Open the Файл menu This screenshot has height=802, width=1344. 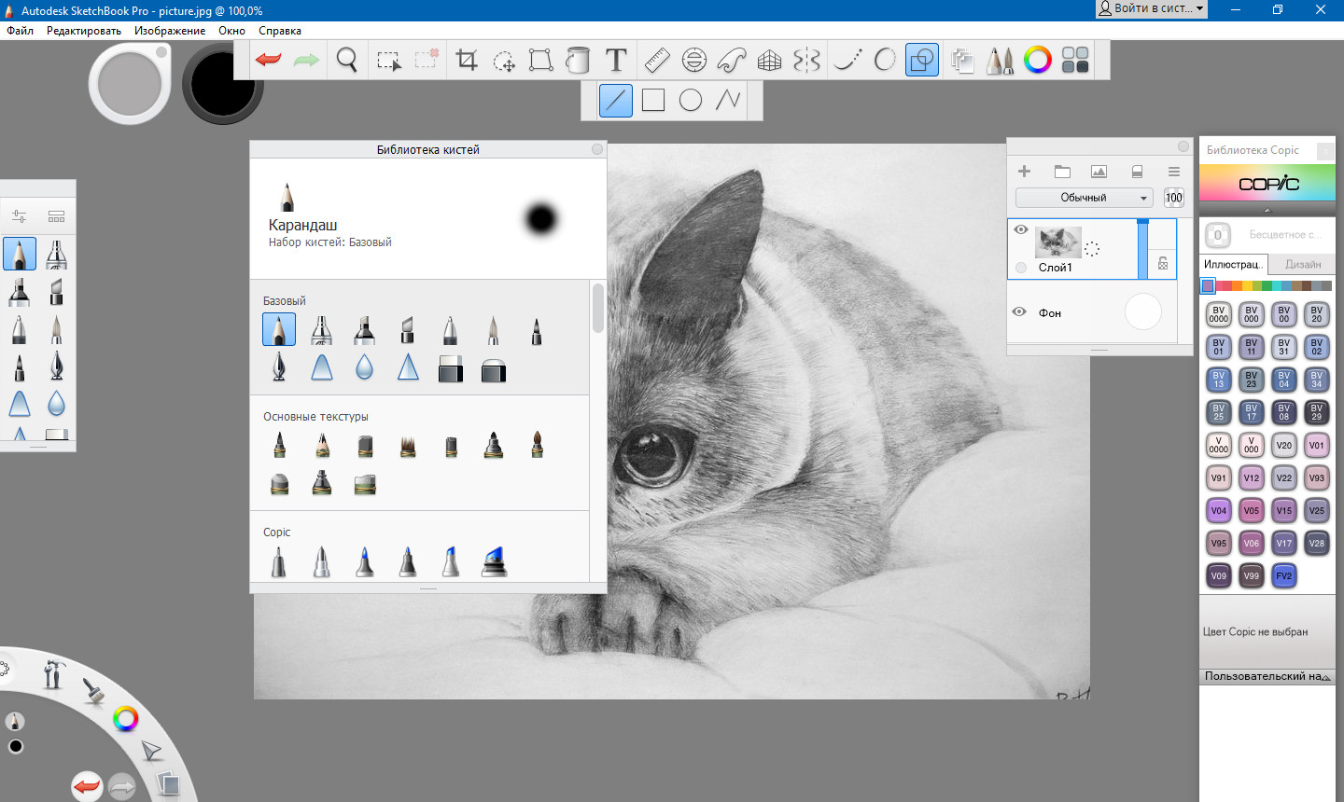pos(20,31)
